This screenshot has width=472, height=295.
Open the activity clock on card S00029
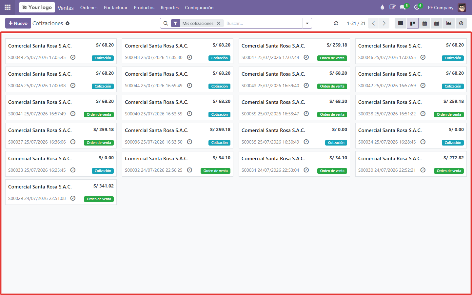pyautogui.click(x=73, y=198)
